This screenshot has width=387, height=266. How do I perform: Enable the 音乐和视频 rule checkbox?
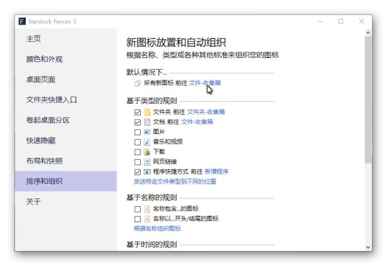point(137,142)
